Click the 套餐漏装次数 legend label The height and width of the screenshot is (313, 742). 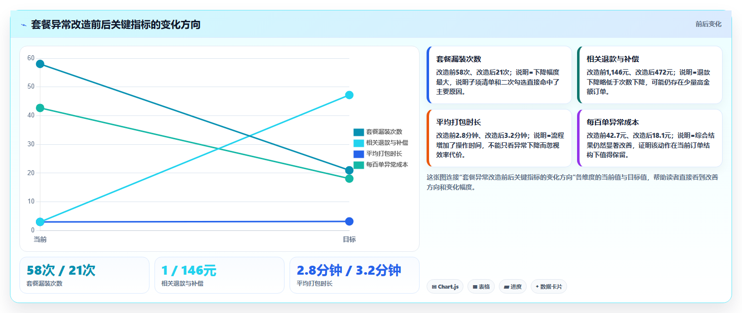384,132
